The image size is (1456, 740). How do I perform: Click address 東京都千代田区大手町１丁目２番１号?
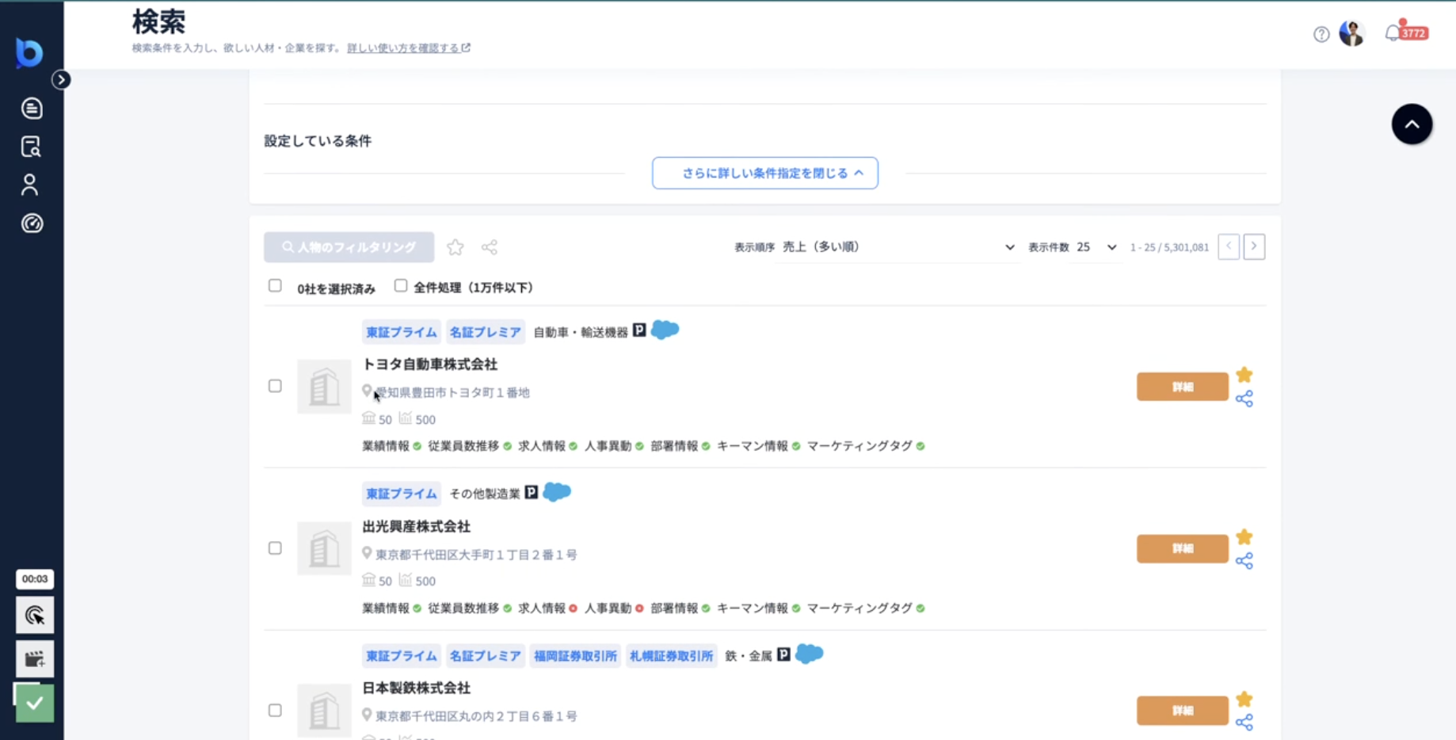(476, 555)
